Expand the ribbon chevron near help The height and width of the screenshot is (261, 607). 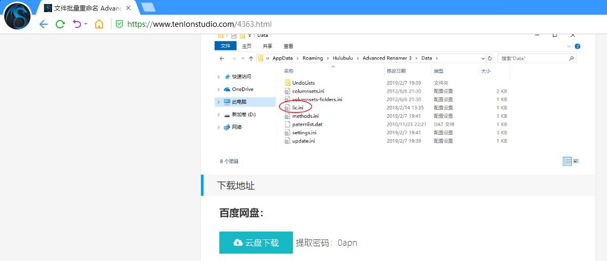(569, 46)
